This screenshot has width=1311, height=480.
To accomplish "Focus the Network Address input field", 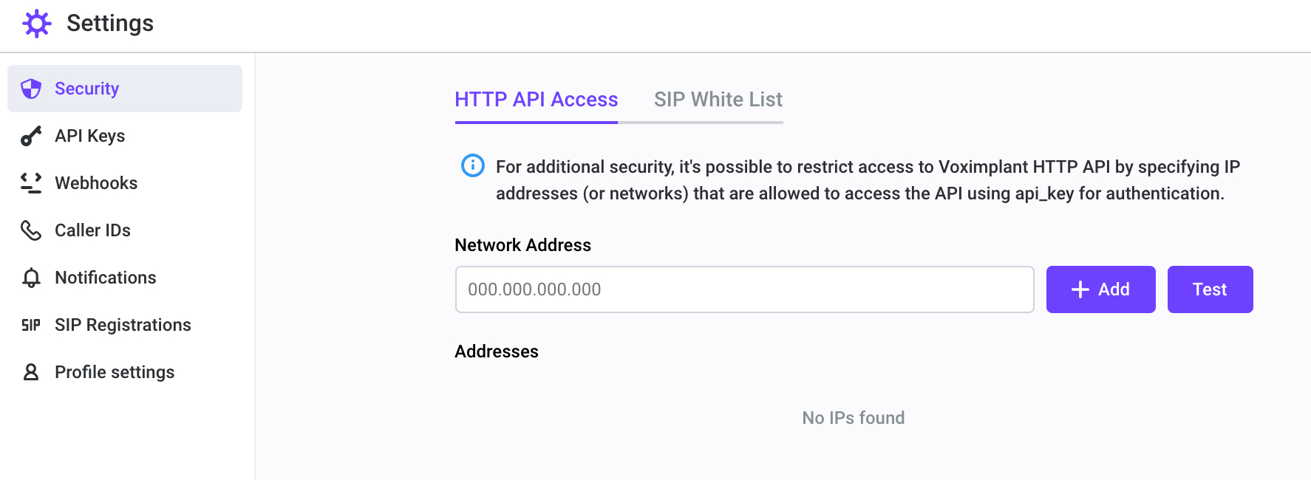I will click(x=745, y=289).
